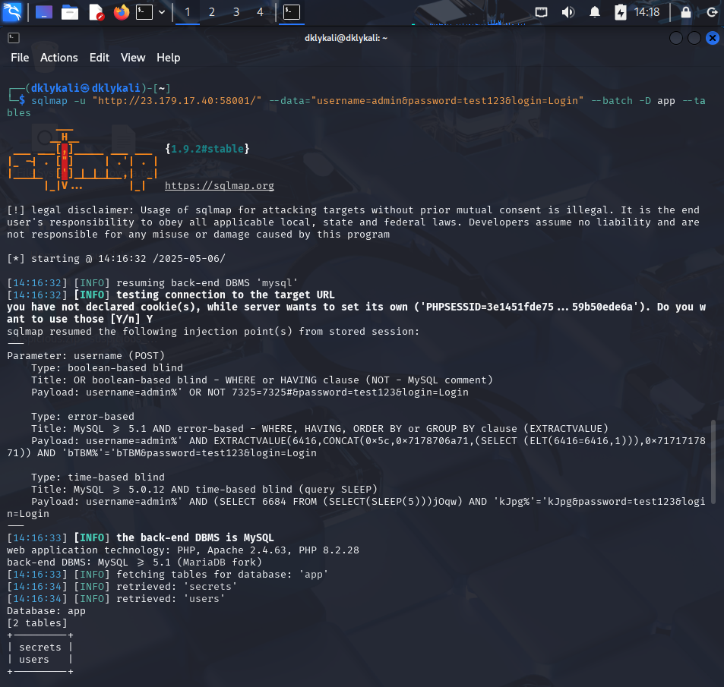
Task: Open the file manager panel icon
Action: [70, 12]
